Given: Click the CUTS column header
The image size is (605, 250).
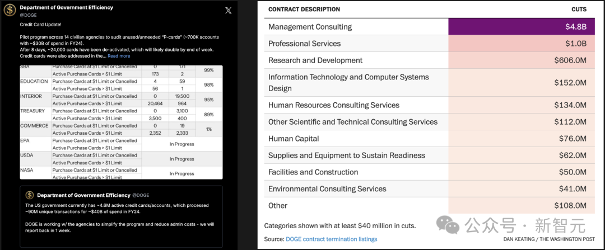Looking at the screenshot, I should coord(579,10).
